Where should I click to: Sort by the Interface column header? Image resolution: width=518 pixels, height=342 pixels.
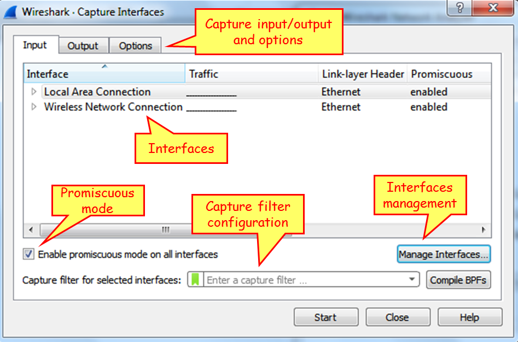(x=104, y=74)
